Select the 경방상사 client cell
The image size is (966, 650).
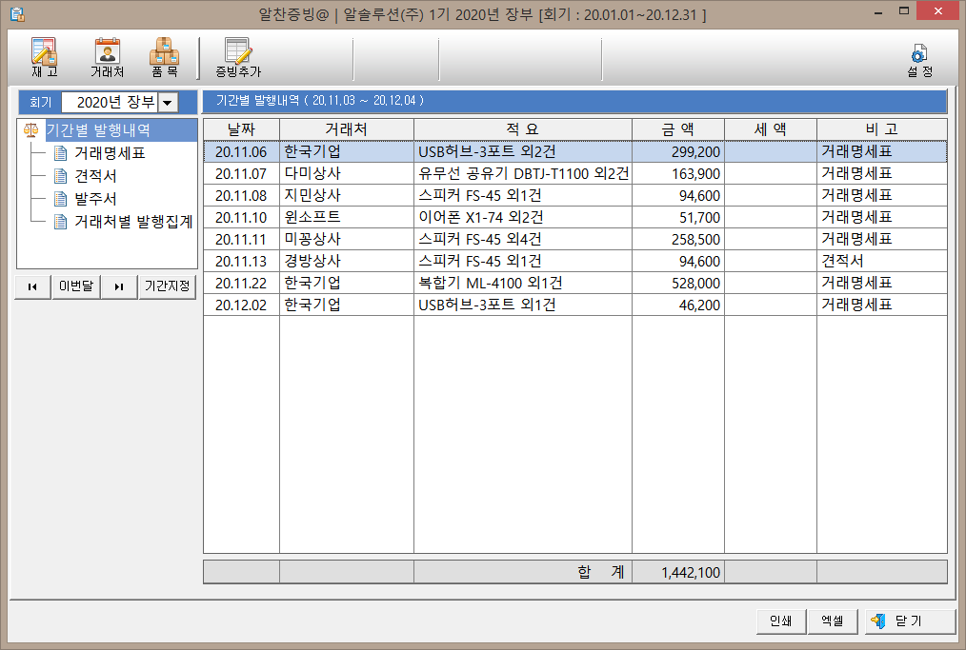tap(346, 261)
